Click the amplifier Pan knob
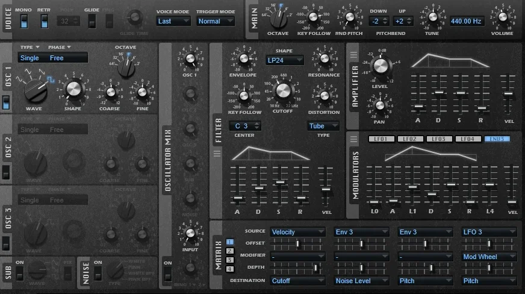The image size is (525, 294). point(379,106)
